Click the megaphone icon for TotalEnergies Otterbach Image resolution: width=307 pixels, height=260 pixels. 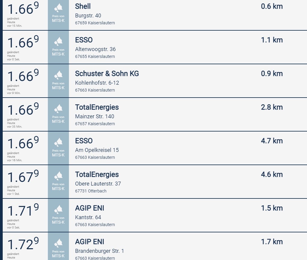click(x=58, y=176)
